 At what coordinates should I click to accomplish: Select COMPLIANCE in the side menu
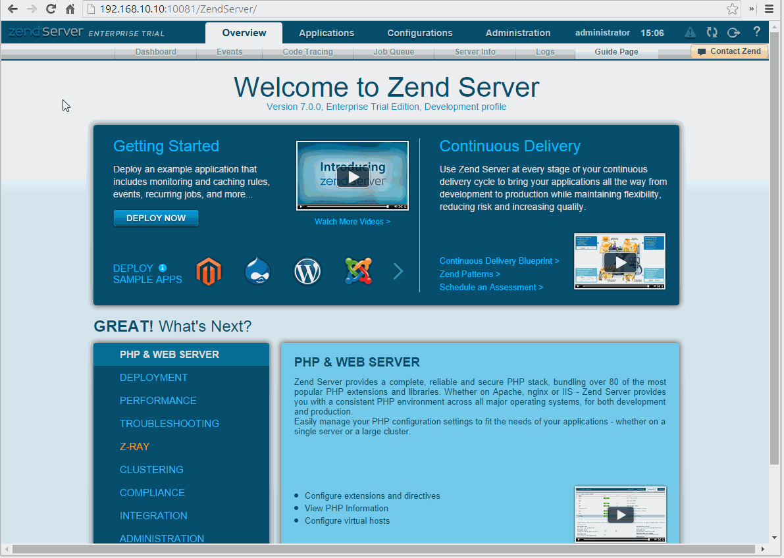182,492
